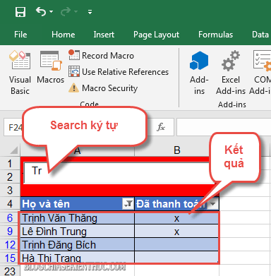Open the Macros dialog
Viewport: 271px width, 276px height.
[x=50, y=68]
